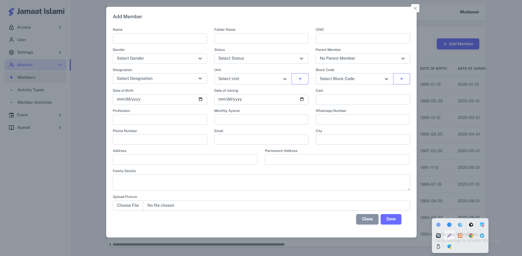
Task: Open the Date of Birth calendar picker
Action: pyautogui.click(x=200, y=99)
